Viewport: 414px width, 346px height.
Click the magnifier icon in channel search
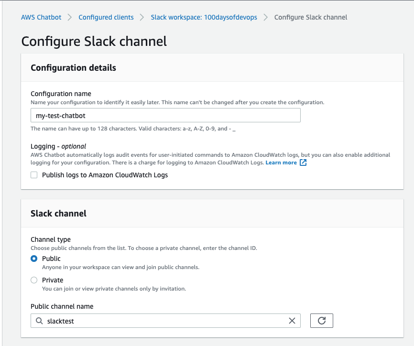39,321
